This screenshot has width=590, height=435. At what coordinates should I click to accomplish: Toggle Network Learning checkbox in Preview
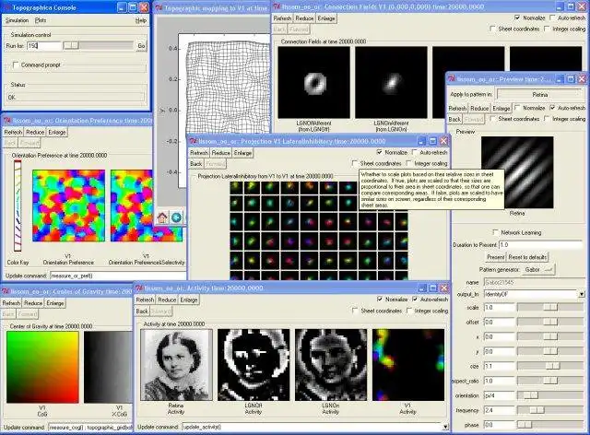tap(495, 231)
